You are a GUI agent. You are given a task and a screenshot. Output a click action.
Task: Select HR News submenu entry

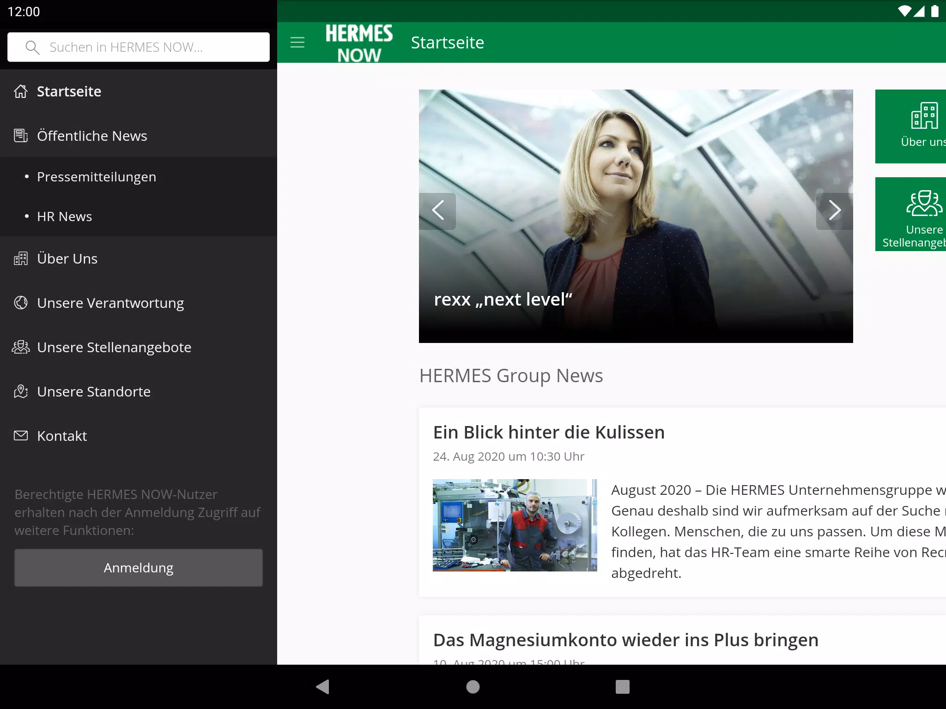[139, 216]
